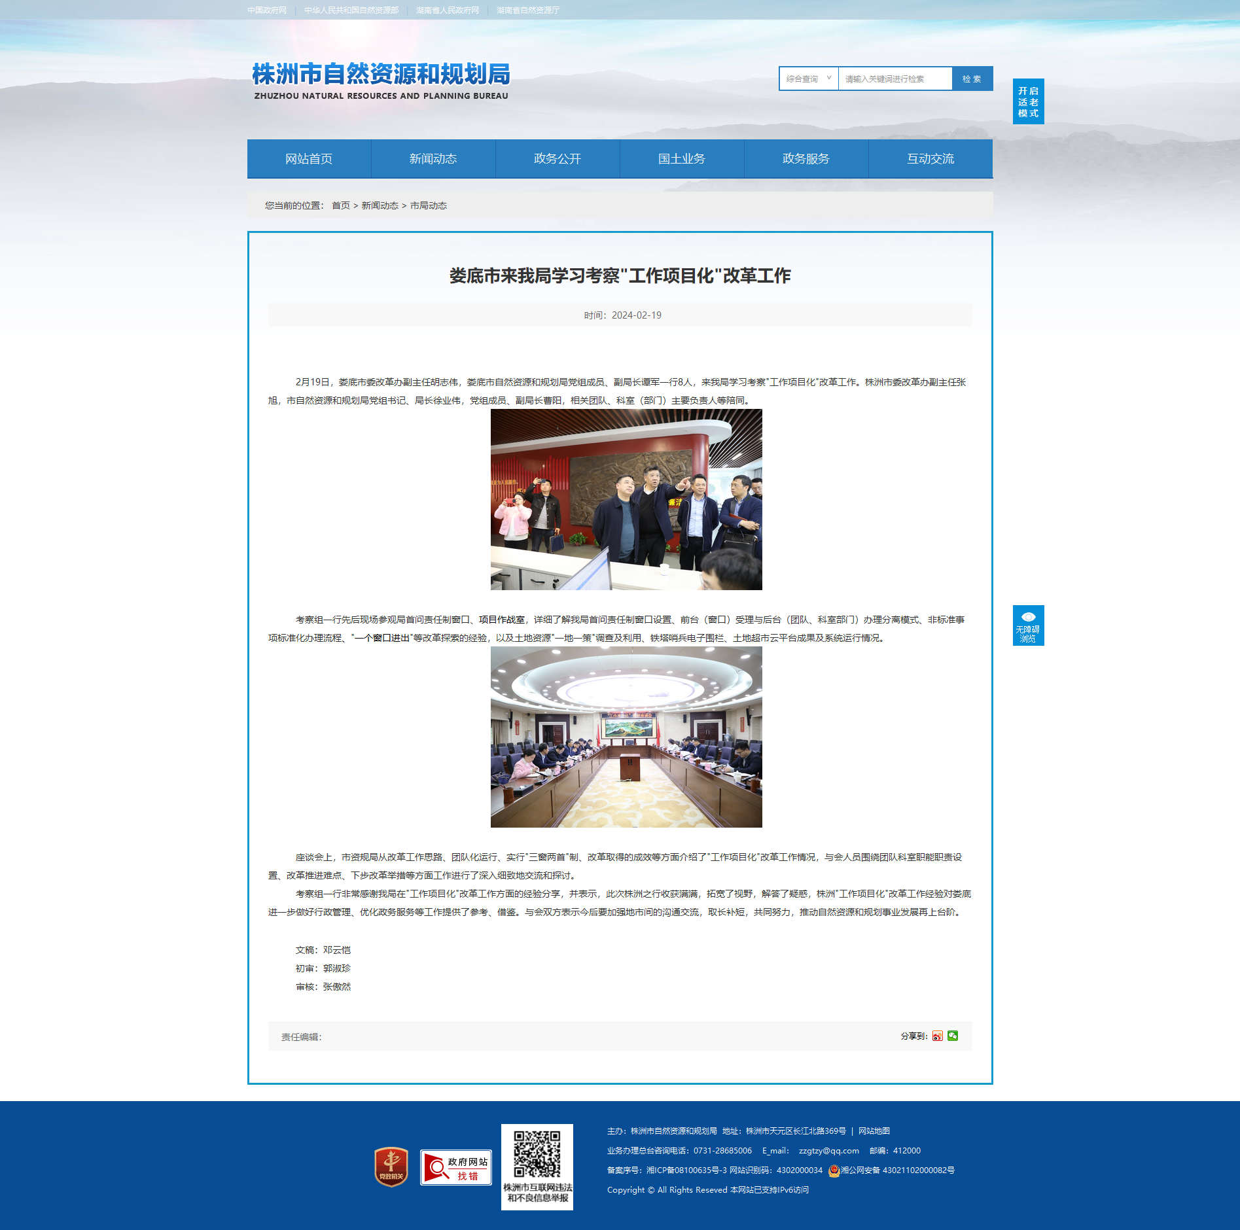Click the keyword search input field
This screenshot has height=1230, width=1240.
pos(895,79)
